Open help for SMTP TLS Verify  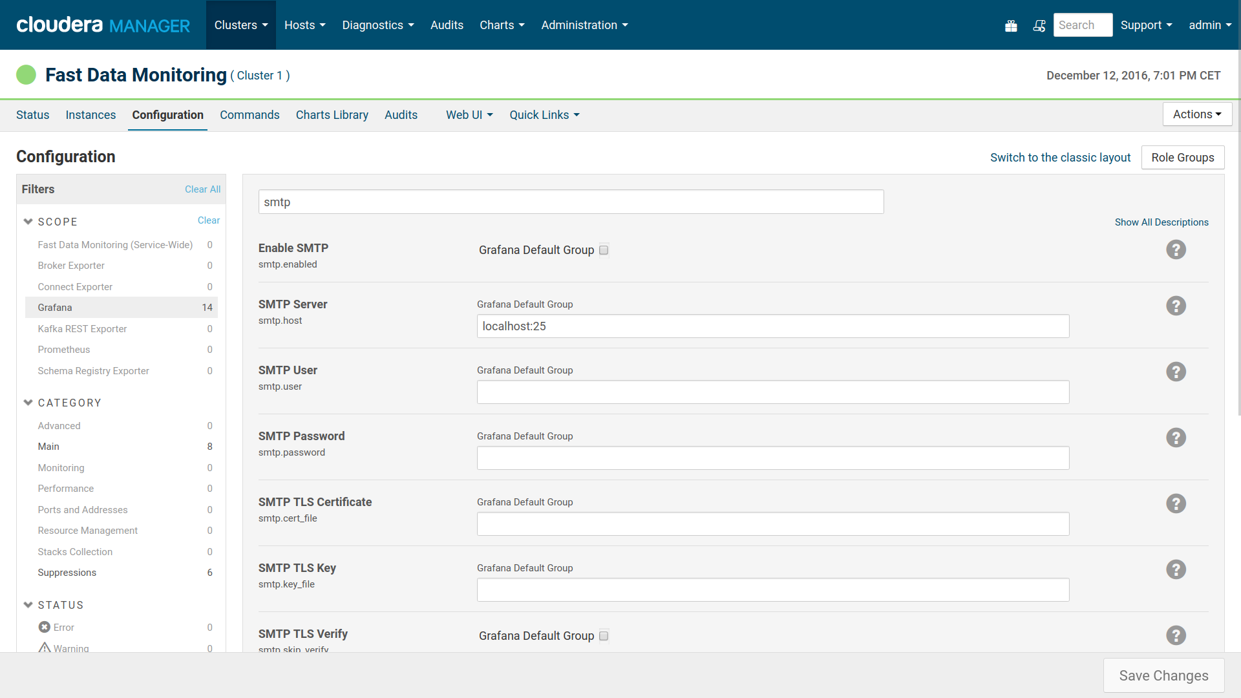[1176, 635]
